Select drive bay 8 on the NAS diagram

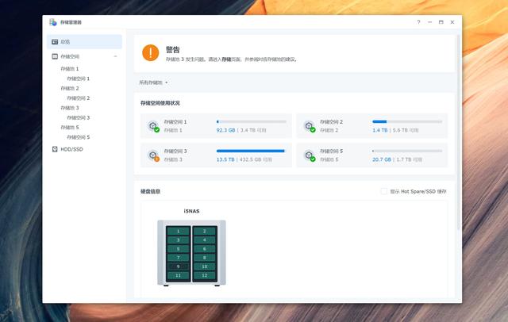pyautogui.click(x=205, y=258)
